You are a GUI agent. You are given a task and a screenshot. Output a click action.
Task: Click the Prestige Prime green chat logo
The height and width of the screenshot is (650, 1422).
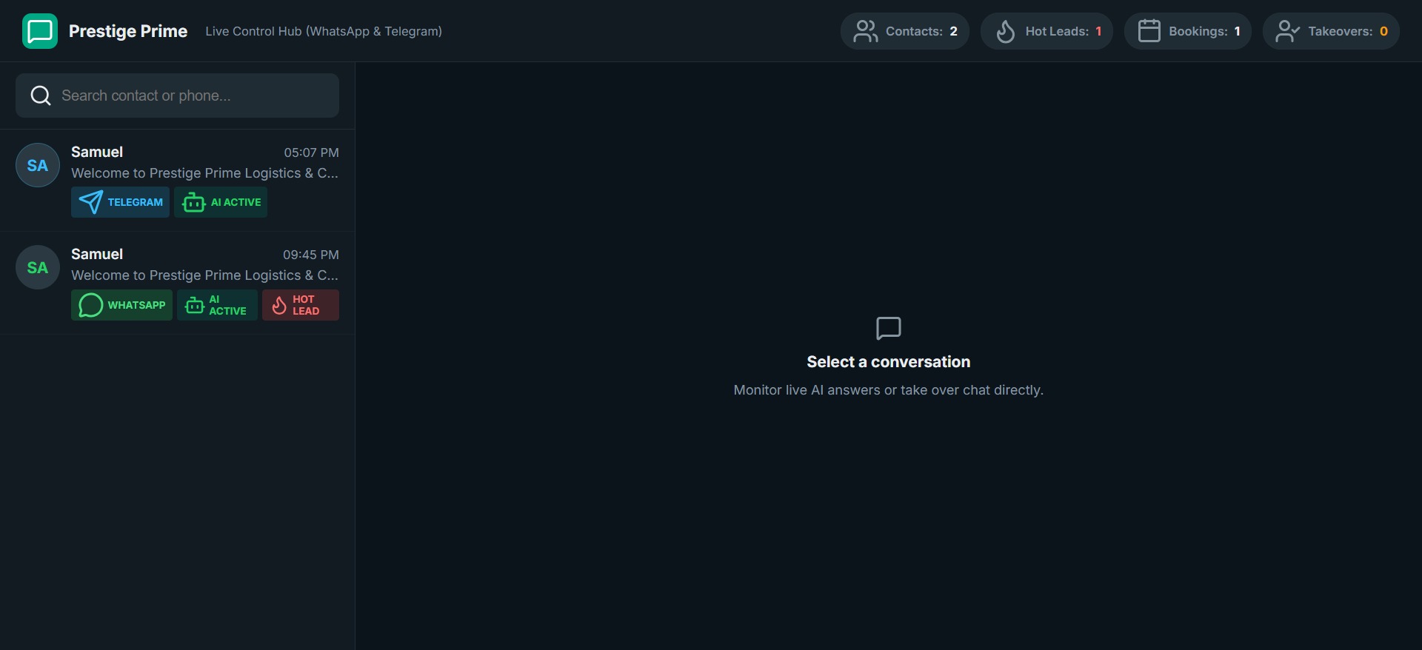tap(40, 31)
